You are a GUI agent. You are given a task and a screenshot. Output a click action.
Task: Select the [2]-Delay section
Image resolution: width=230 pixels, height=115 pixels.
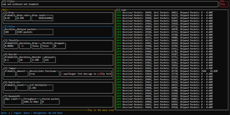pyautogui.click(x=58, y=32)
